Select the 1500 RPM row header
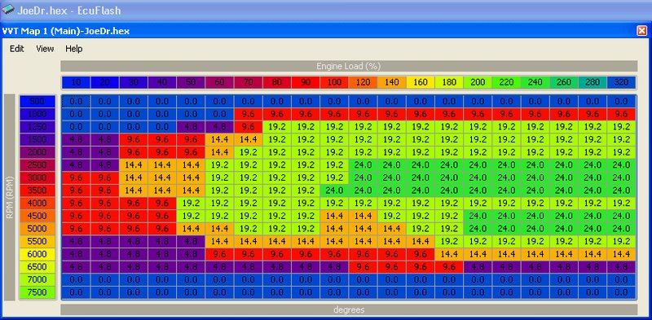652x320 pixels. click(37, 139)
